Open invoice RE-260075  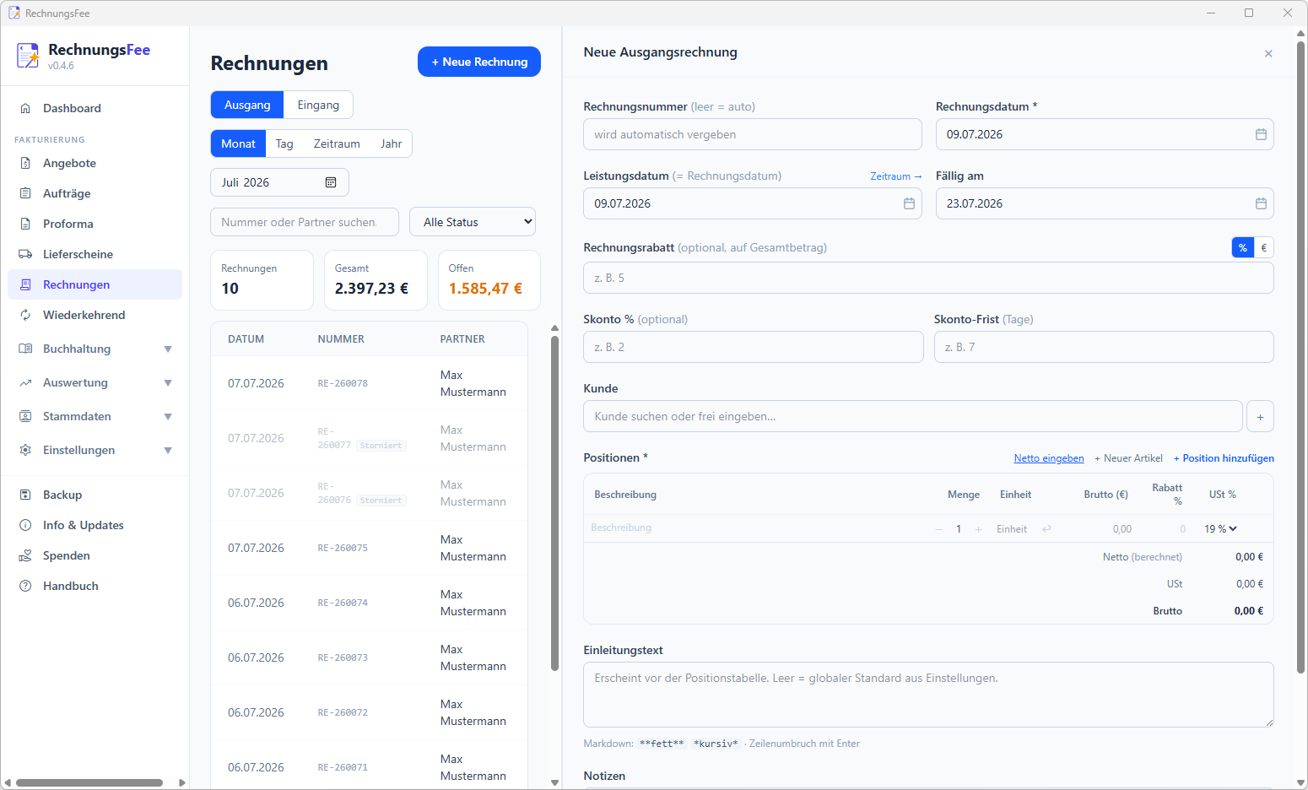tap(370, 548)
